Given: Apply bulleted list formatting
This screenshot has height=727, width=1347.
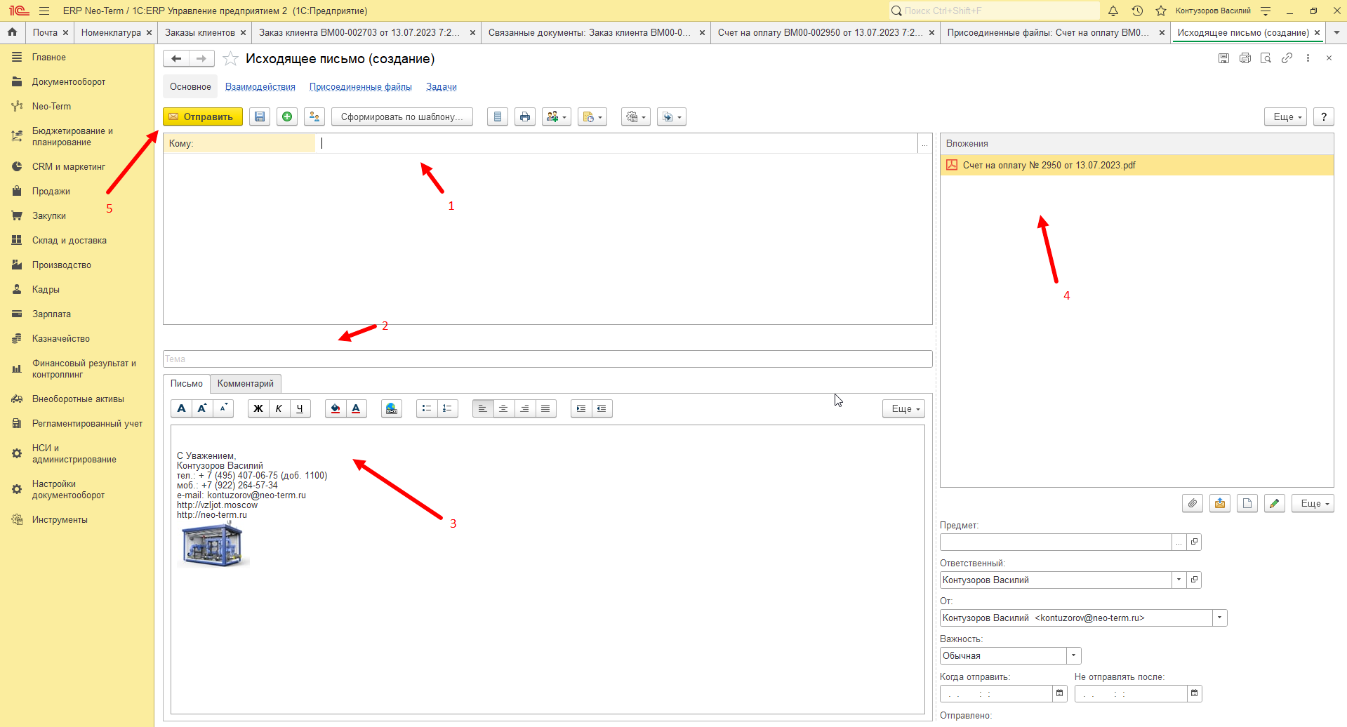Looking at the screenshot, I should point(427,408).
